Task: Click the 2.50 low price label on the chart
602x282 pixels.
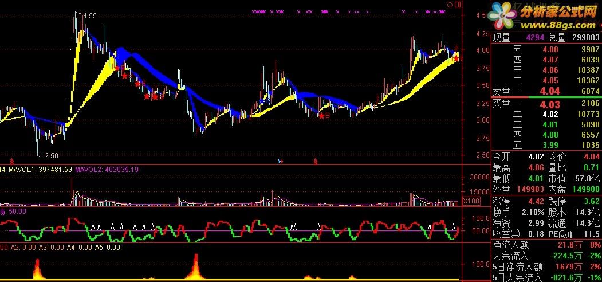Action: (52, 155)
